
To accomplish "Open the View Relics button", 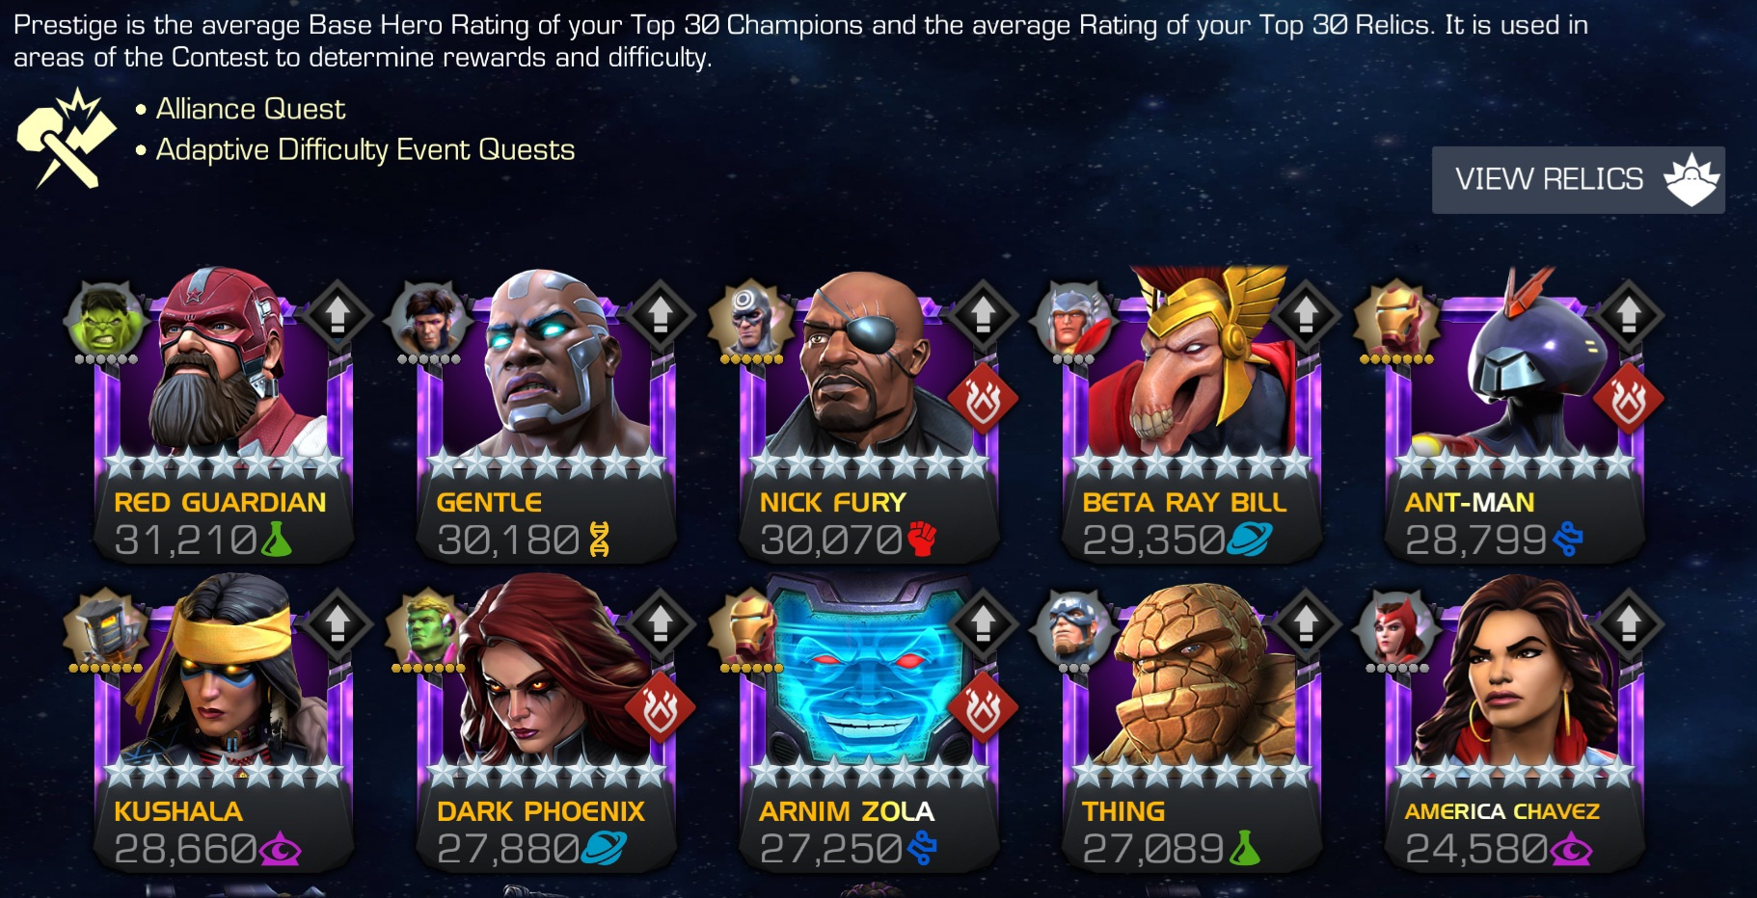I will pos(1578,179).
